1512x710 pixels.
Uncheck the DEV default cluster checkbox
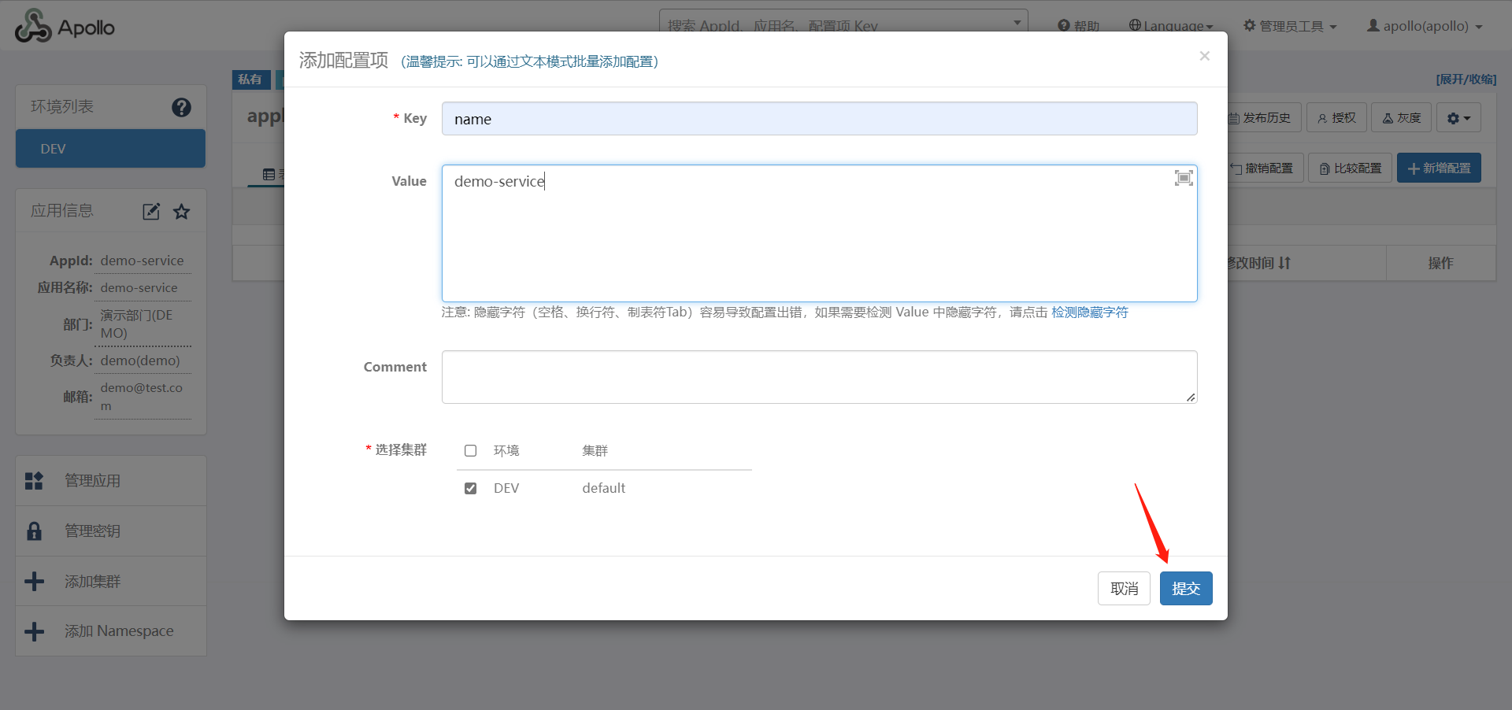click(x=471, y=488)
